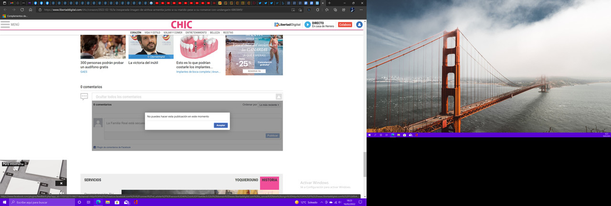Click the CHIC logo
The image size is (611, 206).
181,25
